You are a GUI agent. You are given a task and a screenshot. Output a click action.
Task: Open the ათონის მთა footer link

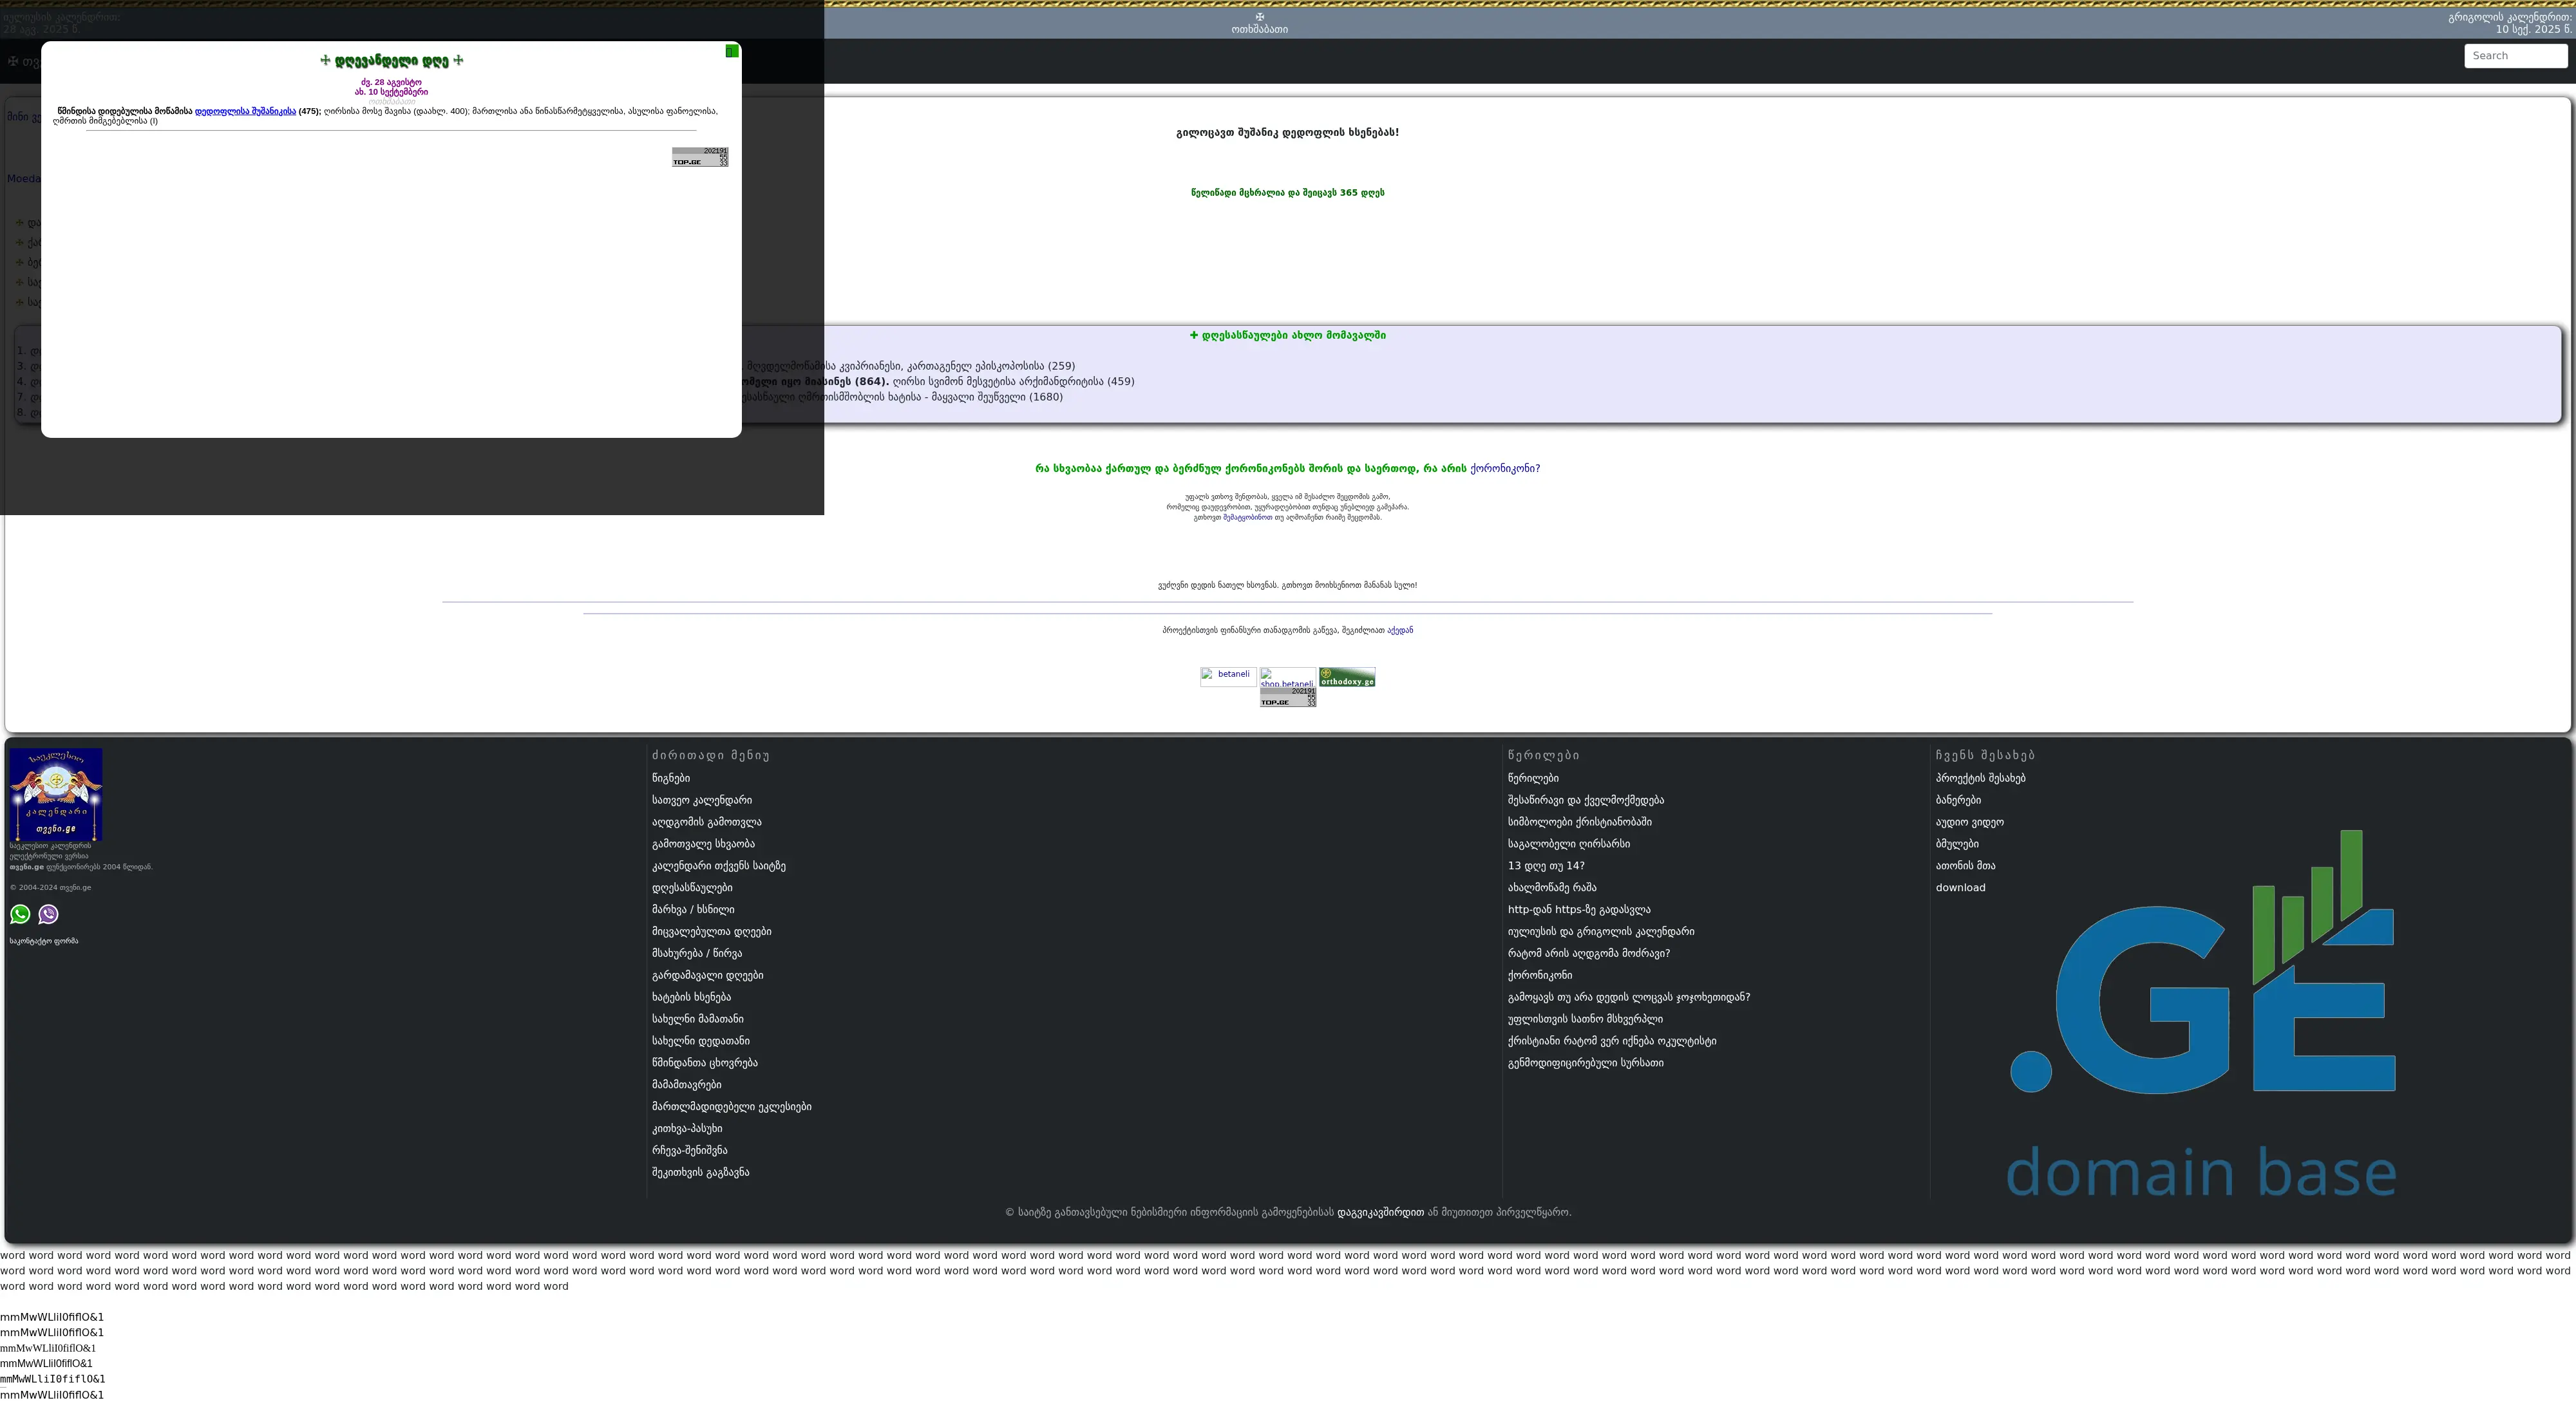pyautogui.click(x=1965, y=866)
